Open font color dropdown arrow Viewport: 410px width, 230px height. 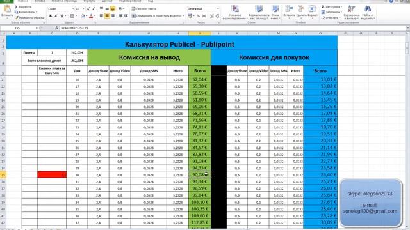(x=94, y=16)
